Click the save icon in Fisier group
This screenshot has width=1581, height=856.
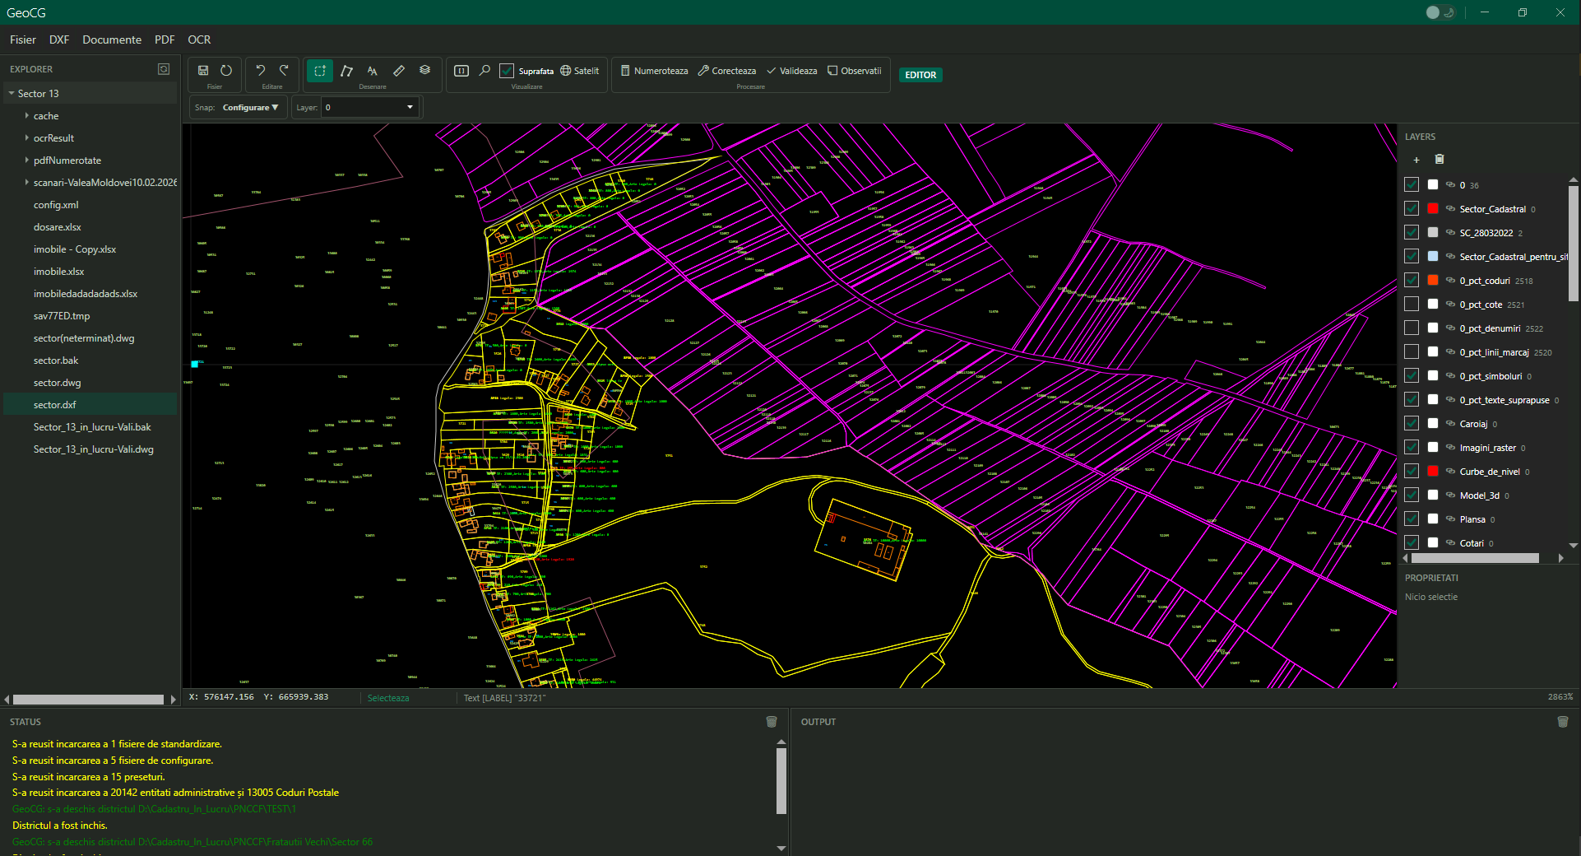coord(202,70)
